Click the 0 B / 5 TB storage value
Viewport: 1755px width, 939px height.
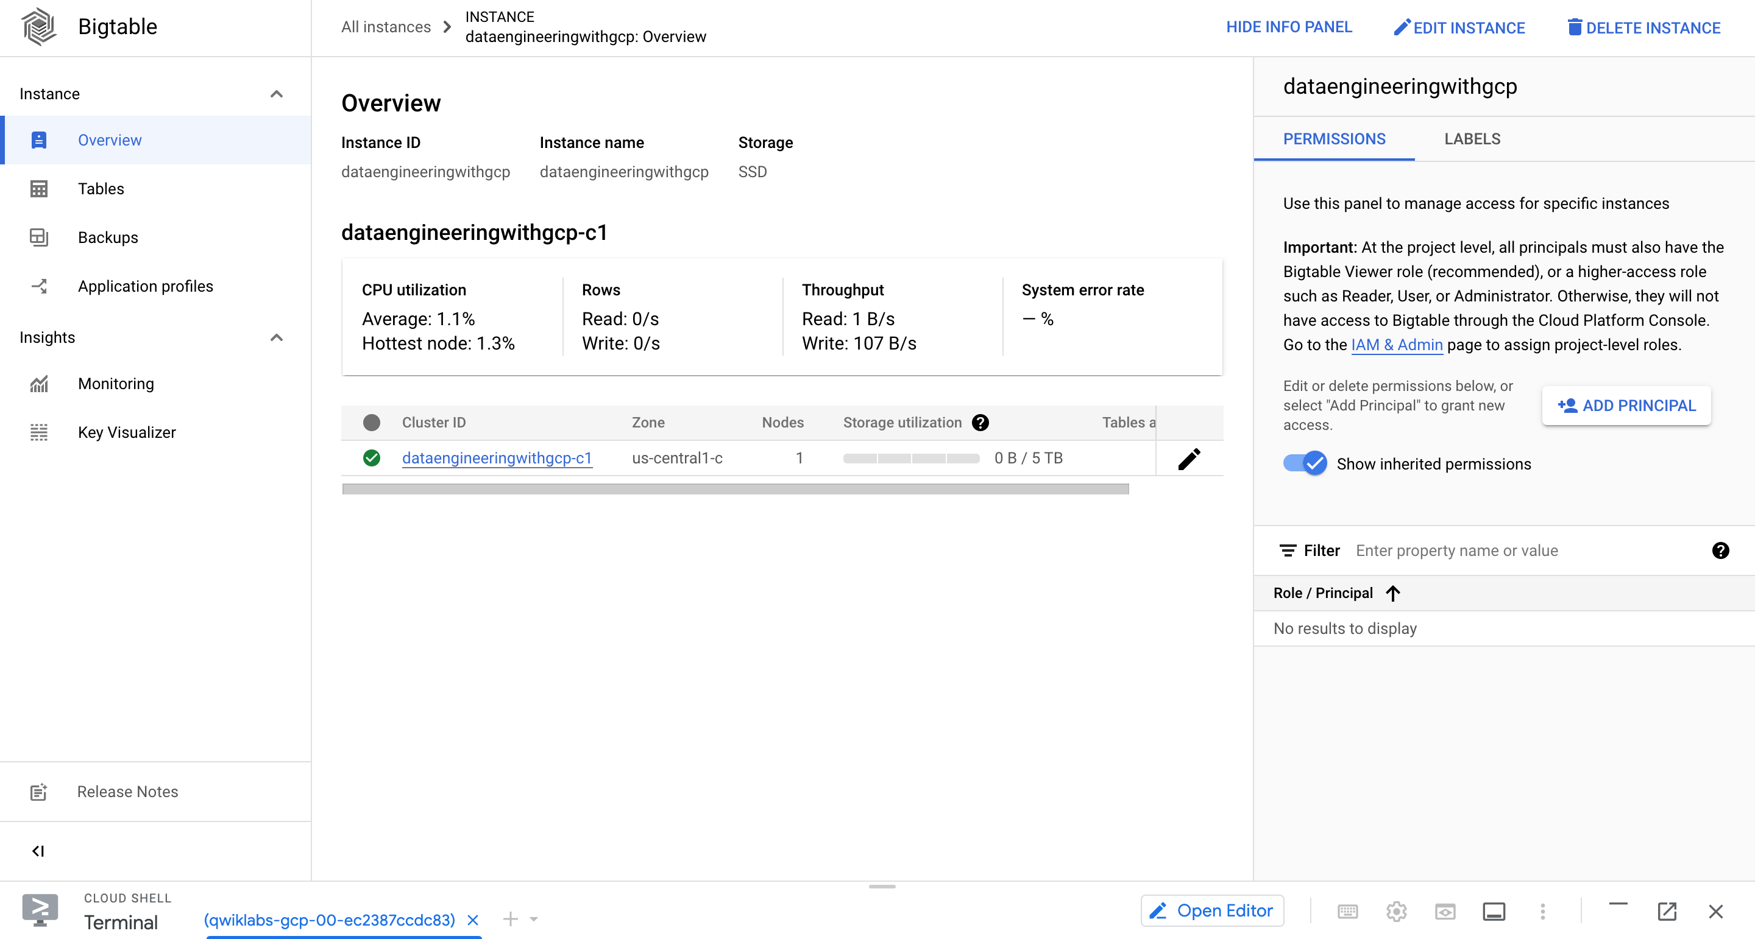click(1028, 457)
